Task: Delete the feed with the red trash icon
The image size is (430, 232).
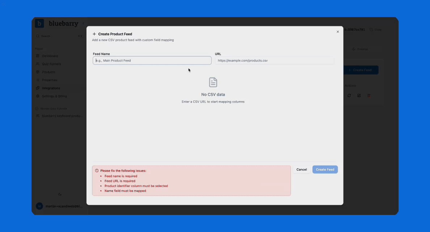Action: tap(368, 95)
